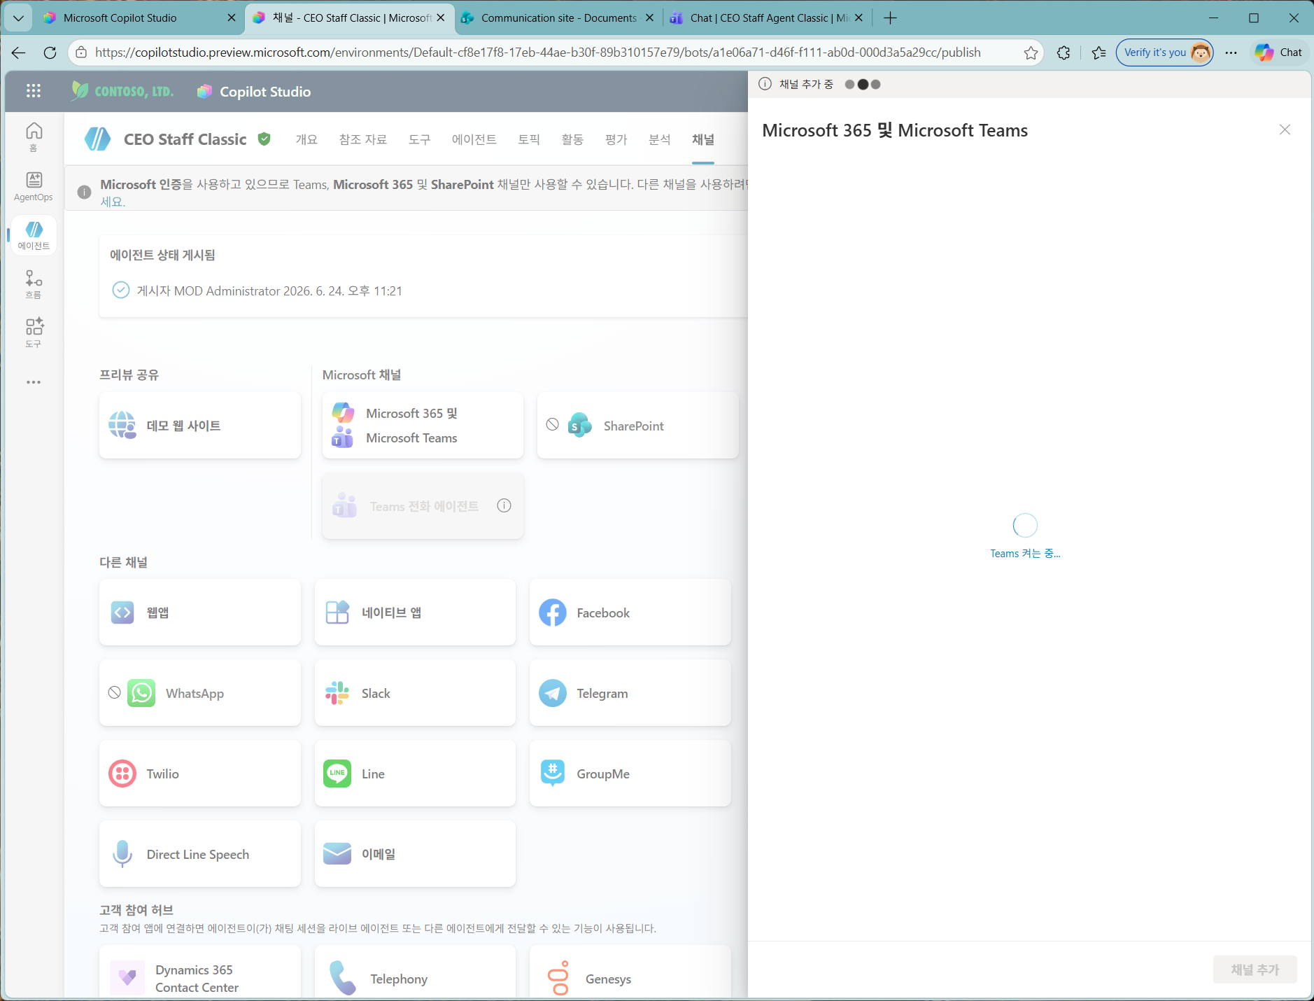Show more sidebar items ellipsis

pyautogui.click(x=34, y=382)
